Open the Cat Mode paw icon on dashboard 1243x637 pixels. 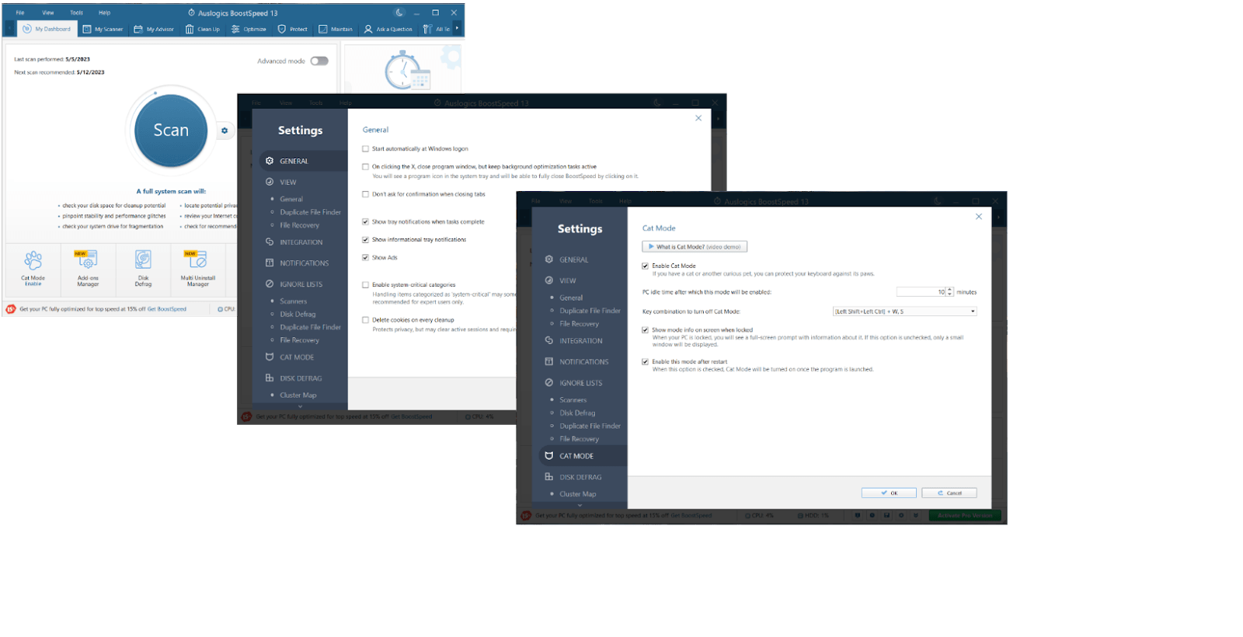click(x=33, y=259)
